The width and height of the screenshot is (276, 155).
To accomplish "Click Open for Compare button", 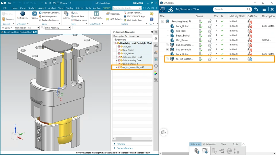I will (x=49, y=13).
